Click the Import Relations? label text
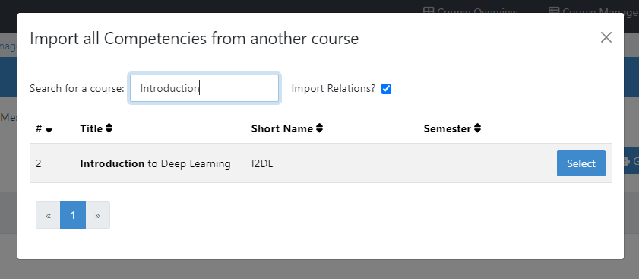This screenshot has width=639, height=279. 334,88
